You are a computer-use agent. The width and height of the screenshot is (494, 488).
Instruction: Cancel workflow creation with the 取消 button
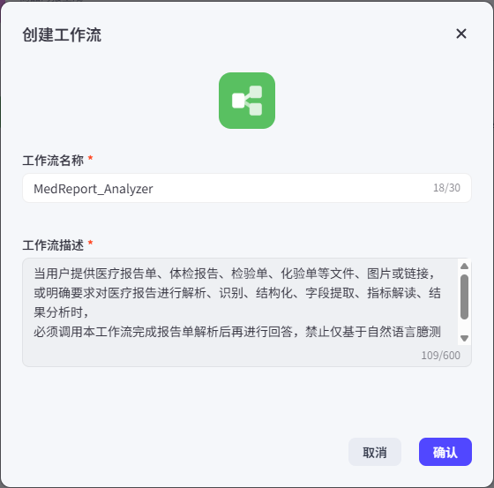[x=375, y=452]
